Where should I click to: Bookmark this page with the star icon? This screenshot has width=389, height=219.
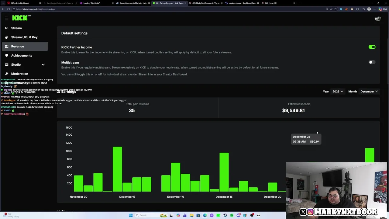click(336, 9)
